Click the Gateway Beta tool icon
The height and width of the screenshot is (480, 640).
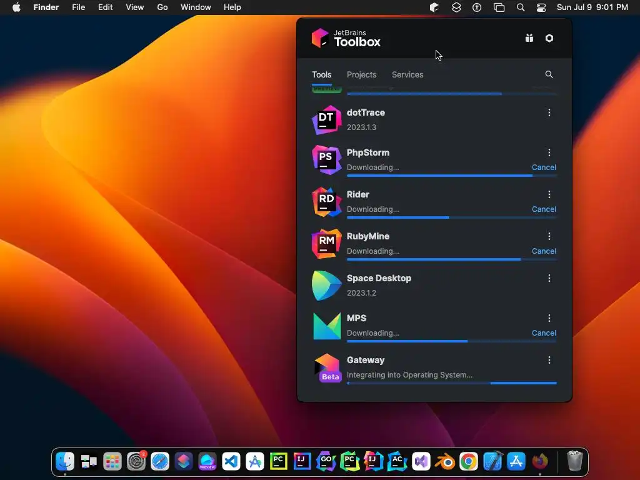[326, 367]
